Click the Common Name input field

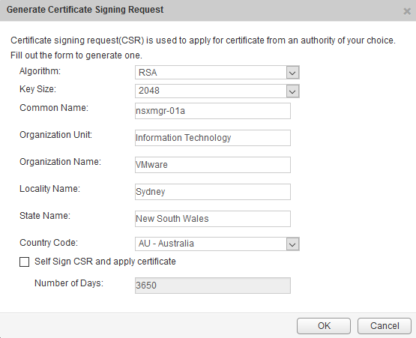coord(213,111)
